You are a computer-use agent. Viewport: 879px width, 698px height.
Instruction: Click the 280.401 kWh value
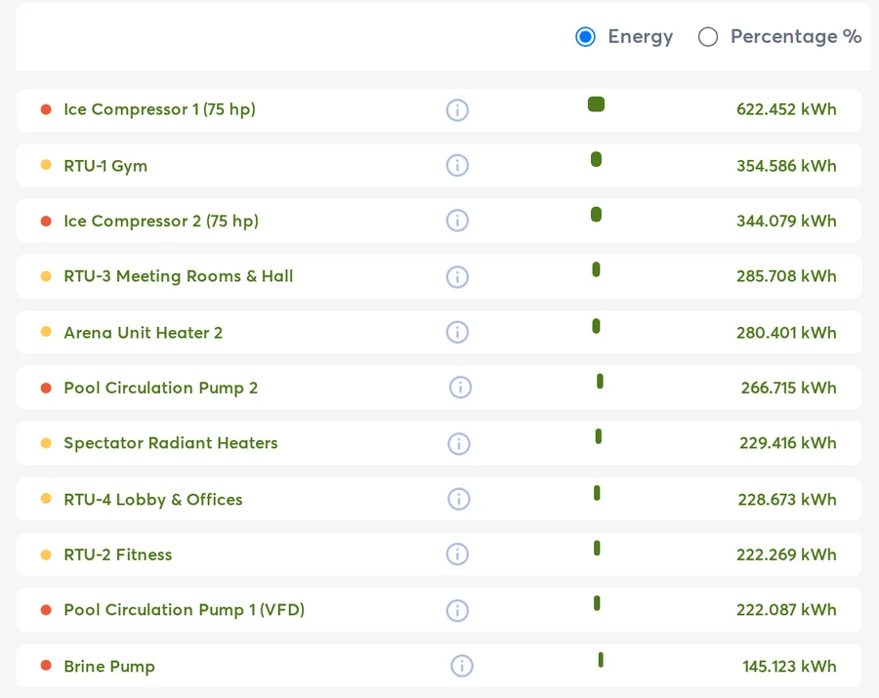(x=786, y=333)
